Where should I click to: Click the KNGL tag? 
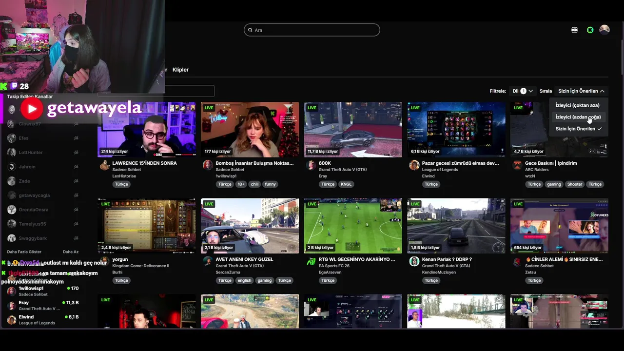[x=346, y=184]
